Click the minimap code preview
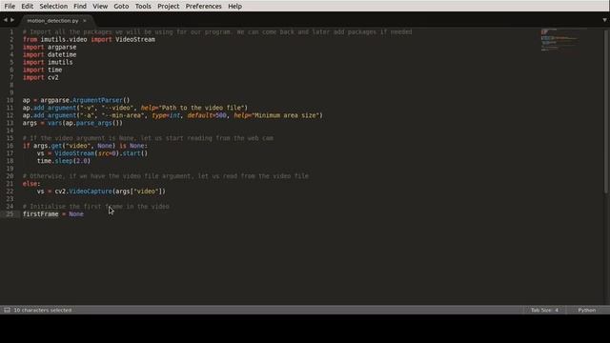610x343 pixels. pyautogui.click(x=559, y=40)
